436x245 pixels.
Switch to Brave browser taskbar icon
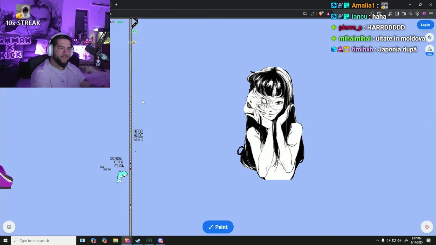[127, 241]
